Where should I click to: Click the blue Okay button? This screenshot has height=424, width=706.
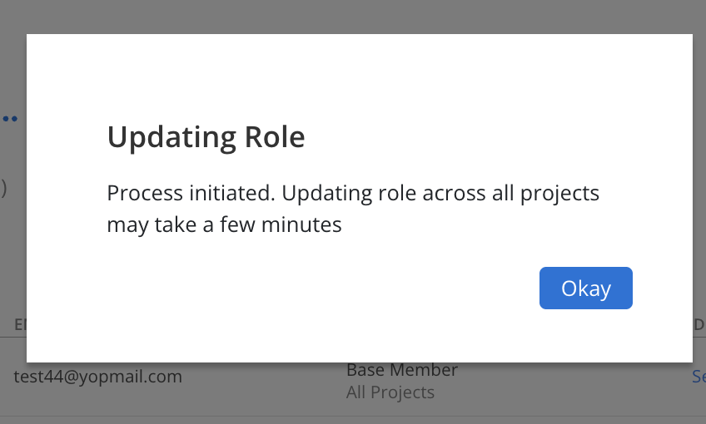point(586,288)
